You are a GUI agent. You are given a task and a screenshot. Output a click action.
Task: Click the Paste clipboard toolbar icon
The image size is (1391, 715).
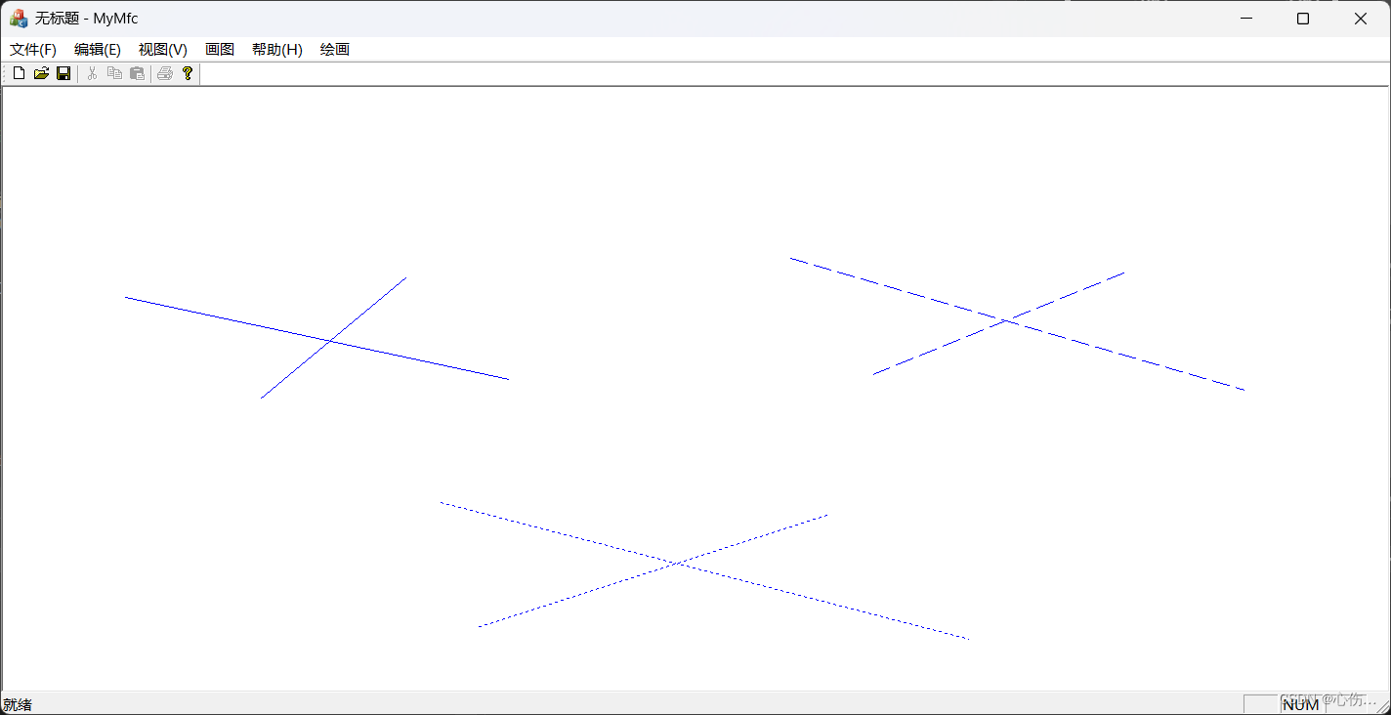(x=137, y=73)
